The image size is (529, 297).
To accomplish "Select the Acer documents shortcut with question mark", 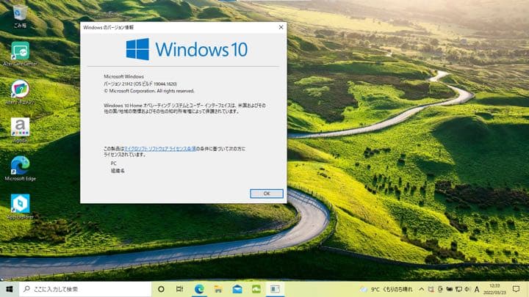I will 20,92.
